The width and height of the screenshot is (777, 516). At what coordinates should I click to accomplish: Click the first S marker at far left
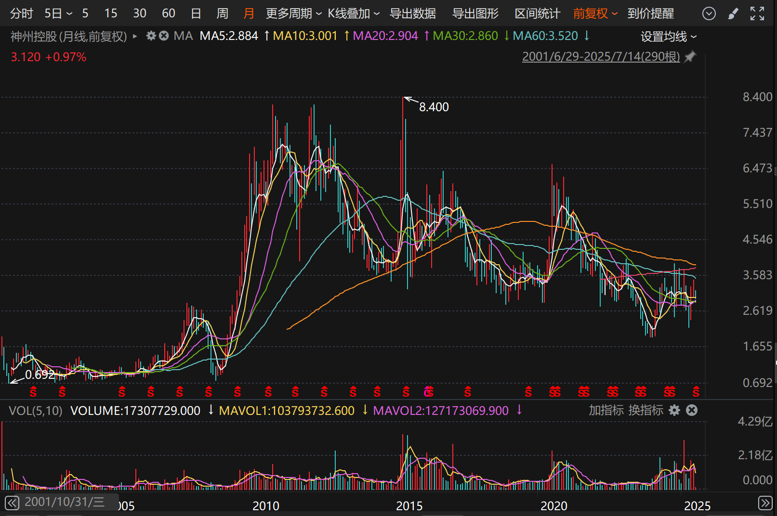tap(33, 392)
